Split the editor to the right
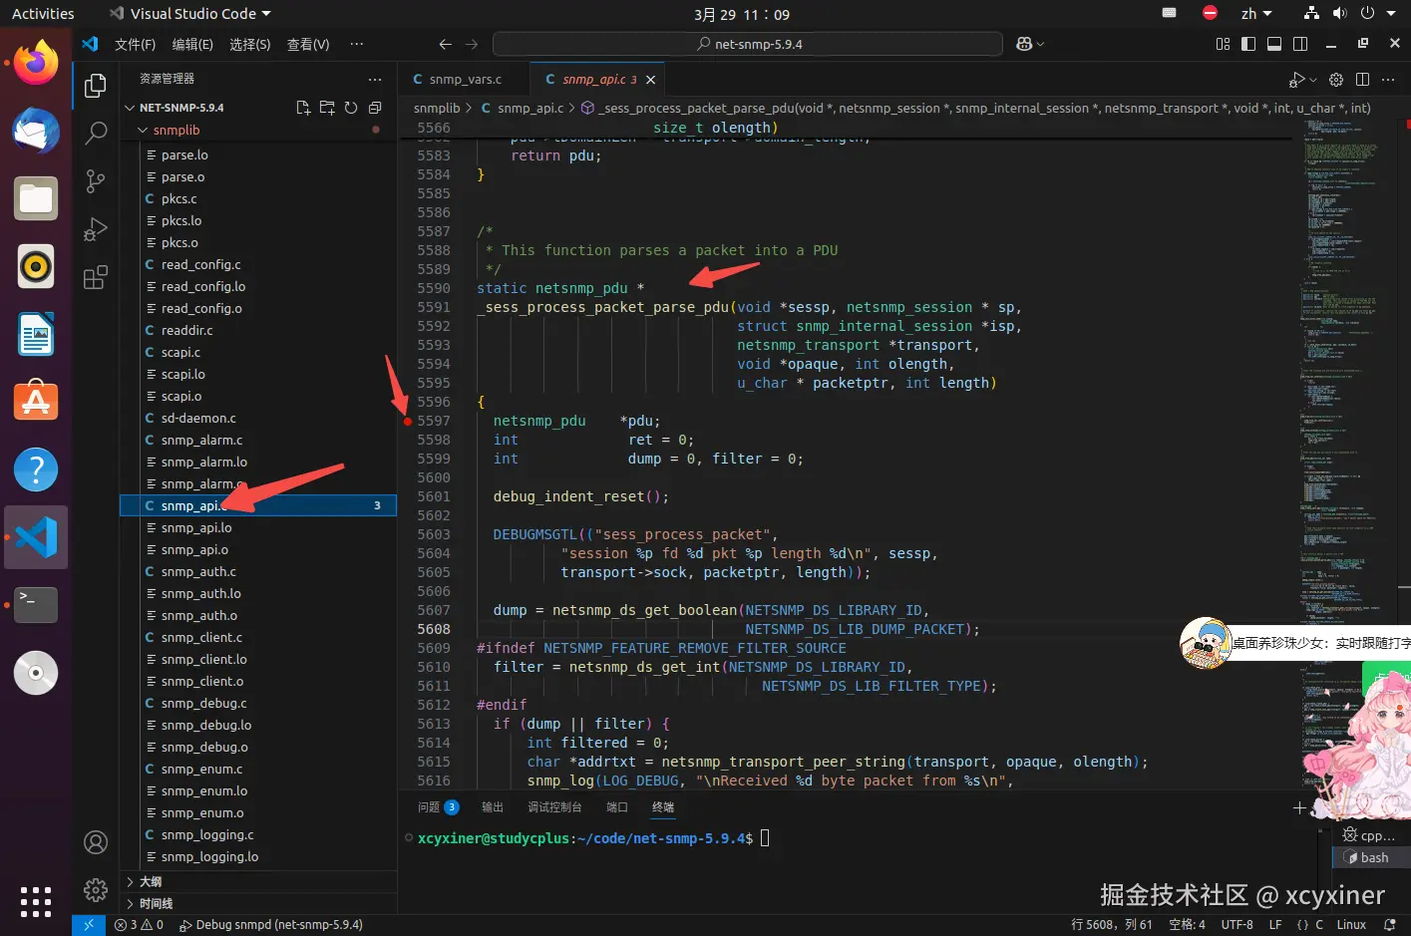The height and width of the screenshot is (936, 1411). click(1362, 80)
